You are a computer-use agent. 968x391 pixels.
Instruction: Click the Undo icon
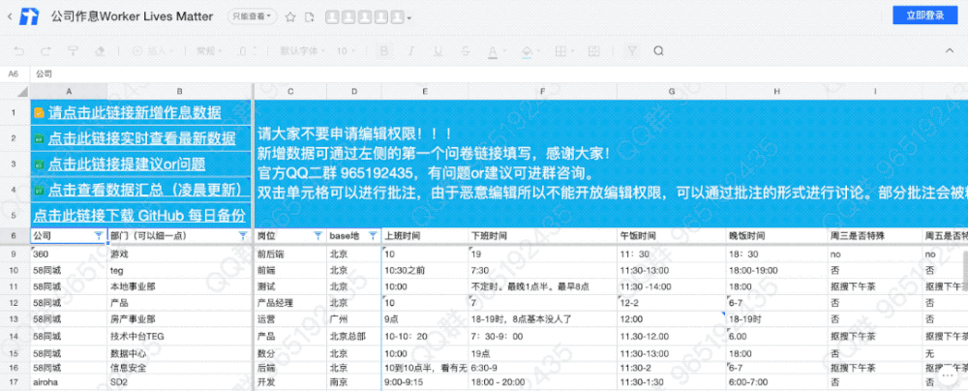[19, 50]
